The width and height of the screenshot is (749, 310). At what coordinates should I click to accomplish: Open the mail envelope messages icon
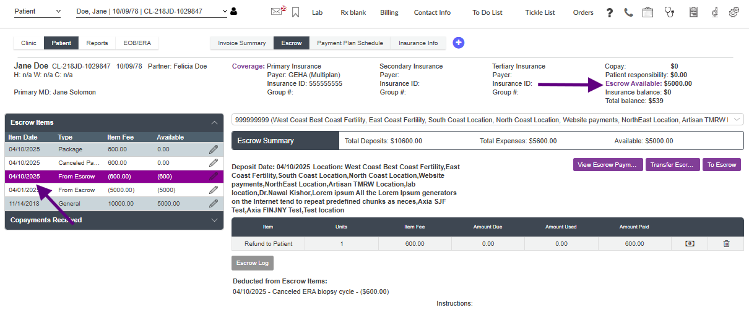[x=278, y=11]
